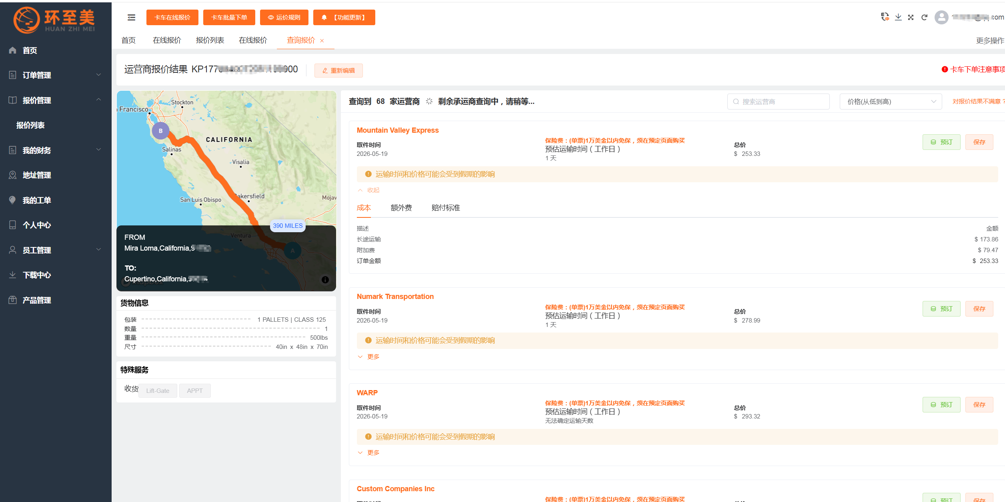Viewport: 1005px width, 502px height.
Task: Click the Lift-Gate service tag
Action: tap(158, 391)
